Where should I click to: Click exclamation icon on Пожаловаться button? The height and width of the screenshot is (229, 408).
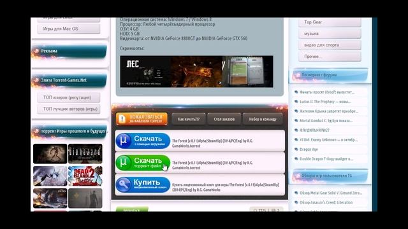click(122, 119)
